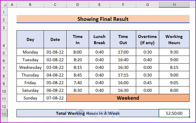Screen dimensions: 196x123
Task: Select Monday's Working Hours cell 9:30
Action: pyautogui.click(x=174, y=52)
